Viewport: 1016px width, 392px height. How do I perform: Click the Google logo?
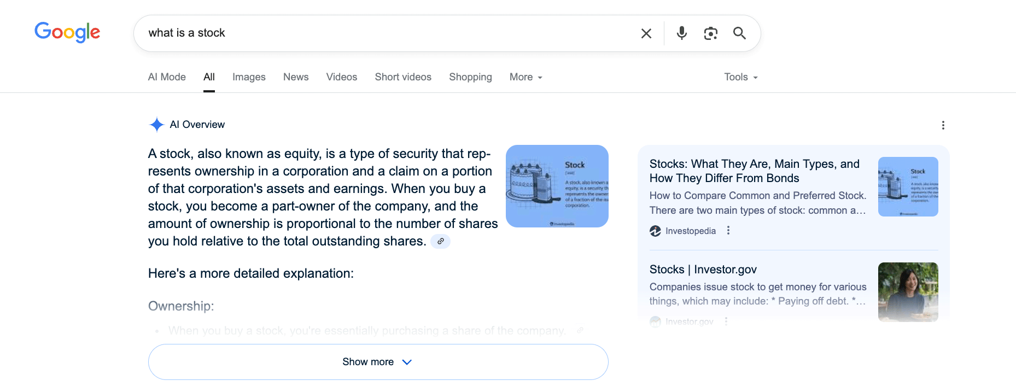click(x=67, y=32)
